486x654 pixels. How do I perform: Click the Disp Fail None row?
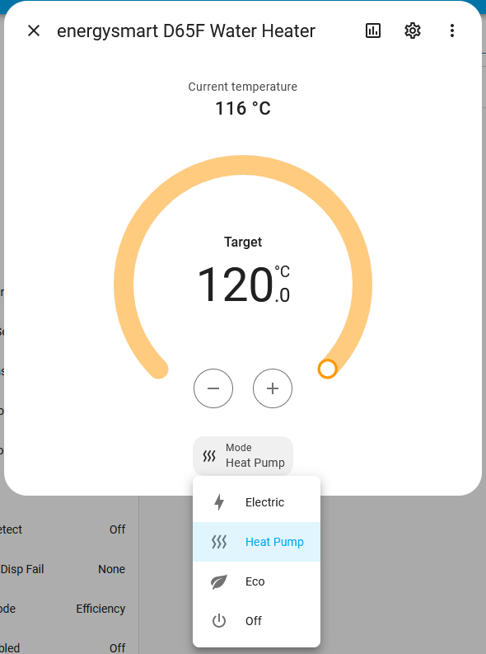[x=63, y=569]
